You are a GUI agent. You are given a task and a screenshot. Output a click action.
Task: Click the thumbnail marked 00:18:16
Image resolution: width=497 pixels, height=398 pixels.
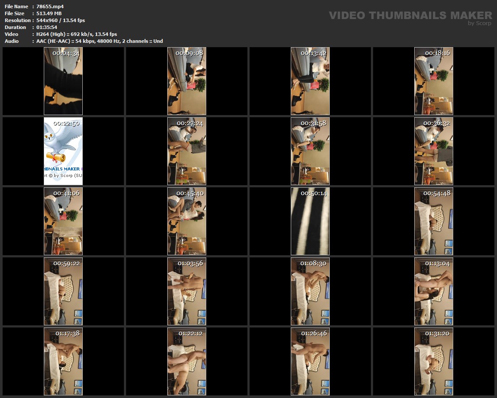434,81
